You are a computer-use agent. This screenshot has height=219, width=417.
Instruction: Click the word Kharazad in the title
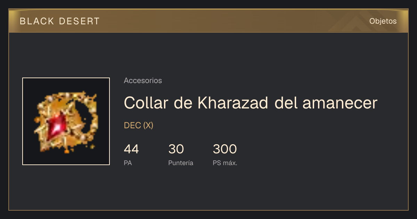233,103
